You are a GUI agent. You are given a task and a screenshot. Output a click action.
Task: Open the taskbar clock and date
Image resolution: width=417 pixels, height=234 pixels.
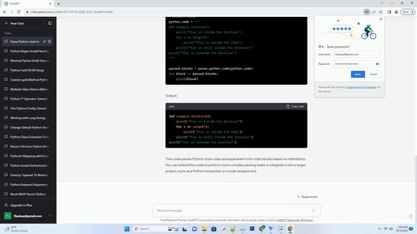click(x=401, y=229)
